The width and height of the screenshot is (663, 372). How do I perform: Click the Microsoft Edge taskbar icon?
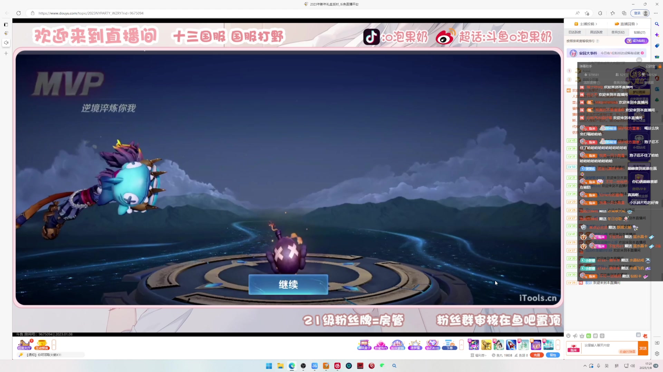292,366
